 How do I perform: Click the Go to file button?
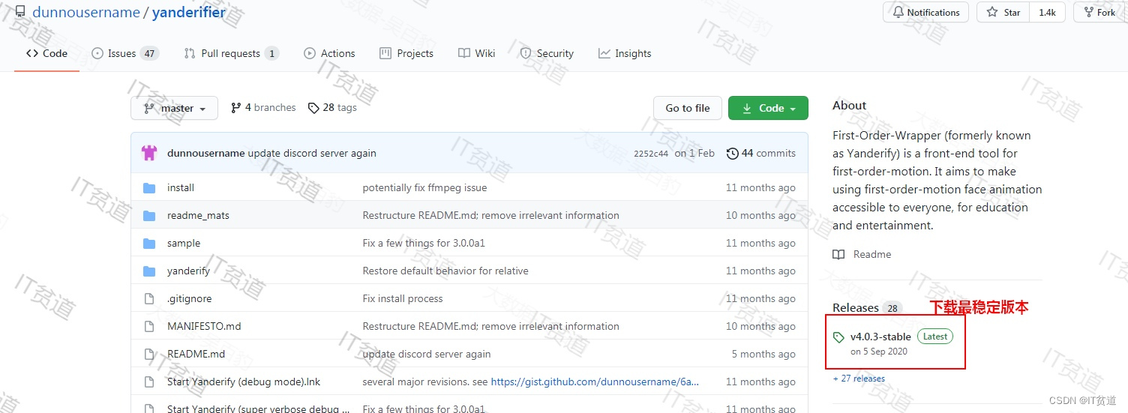tap(688, 108)
